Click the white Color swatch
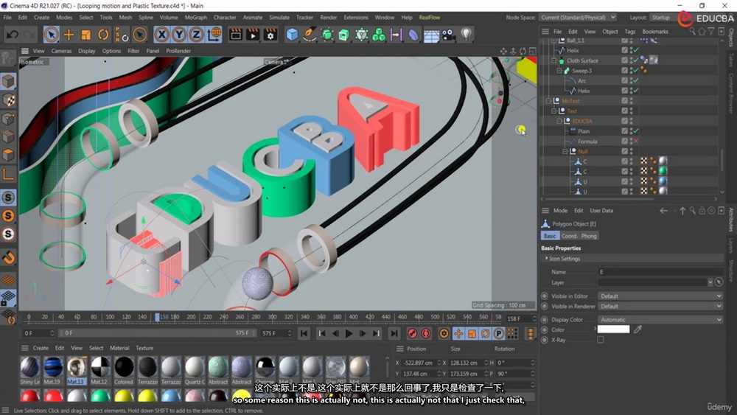This screenshot has height=415, width=737. [x=613, y=329]
